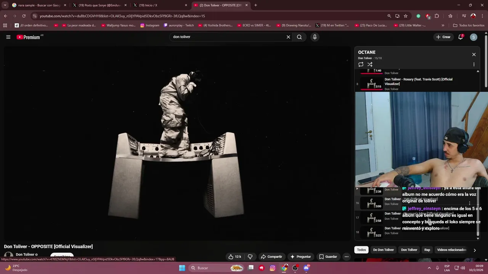488x274 pixels.
Task: Open the Crear upload menu
Action: click(443, 37)
